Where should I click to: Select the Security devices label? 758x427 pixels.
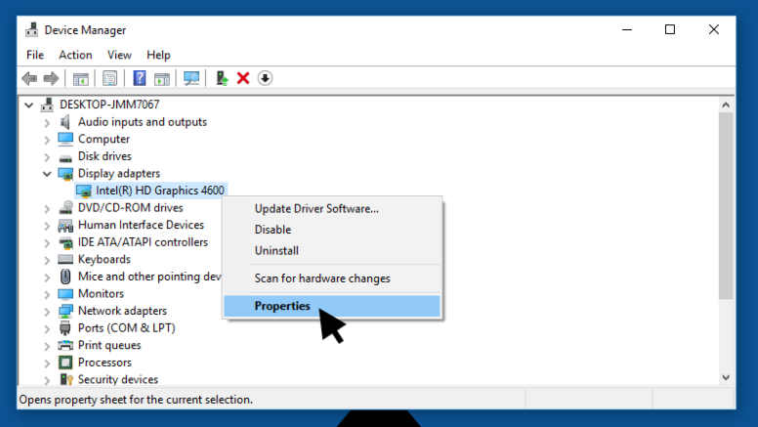(118, 379)
